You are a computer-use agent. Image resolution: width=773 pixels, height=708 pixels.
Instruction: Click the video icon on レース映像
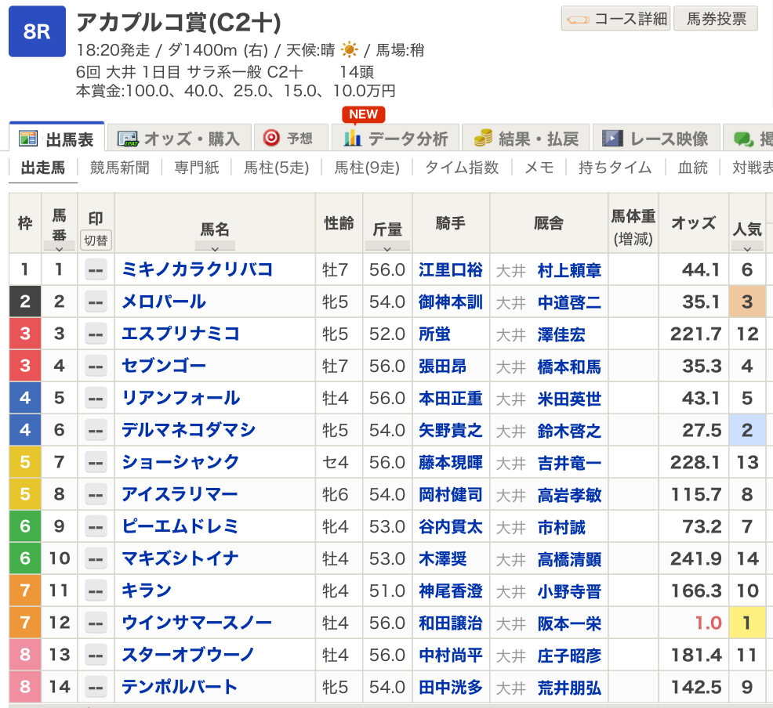612,139
